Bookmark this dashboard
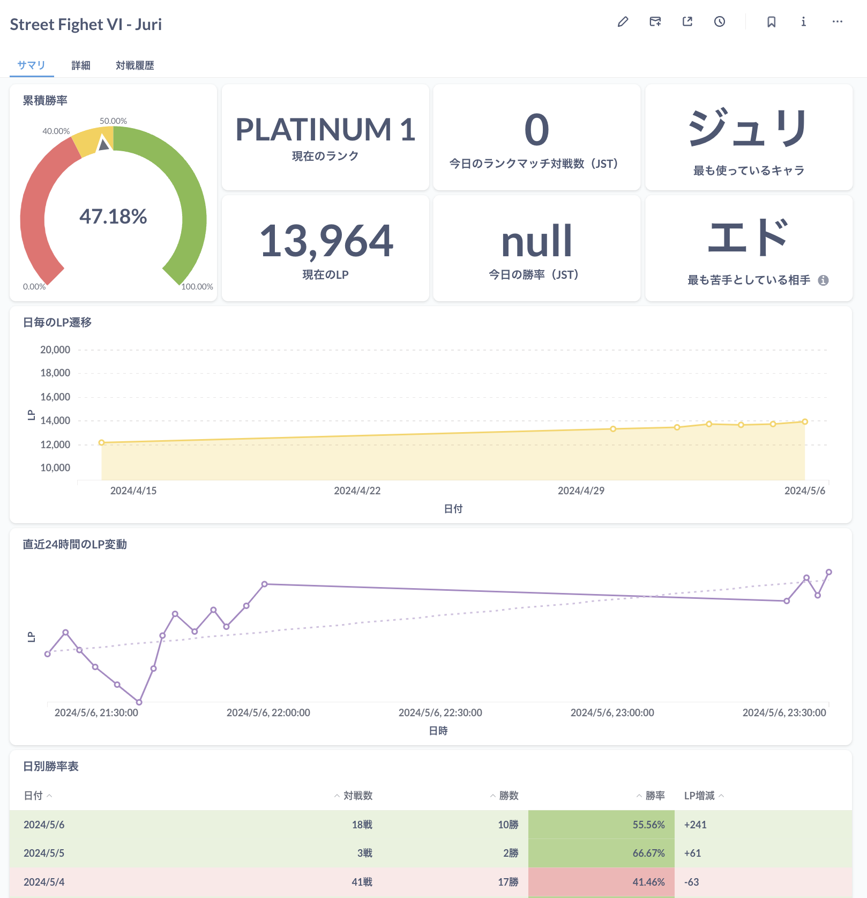This screenshot has width=867, height=898. (x=771, y=22)
